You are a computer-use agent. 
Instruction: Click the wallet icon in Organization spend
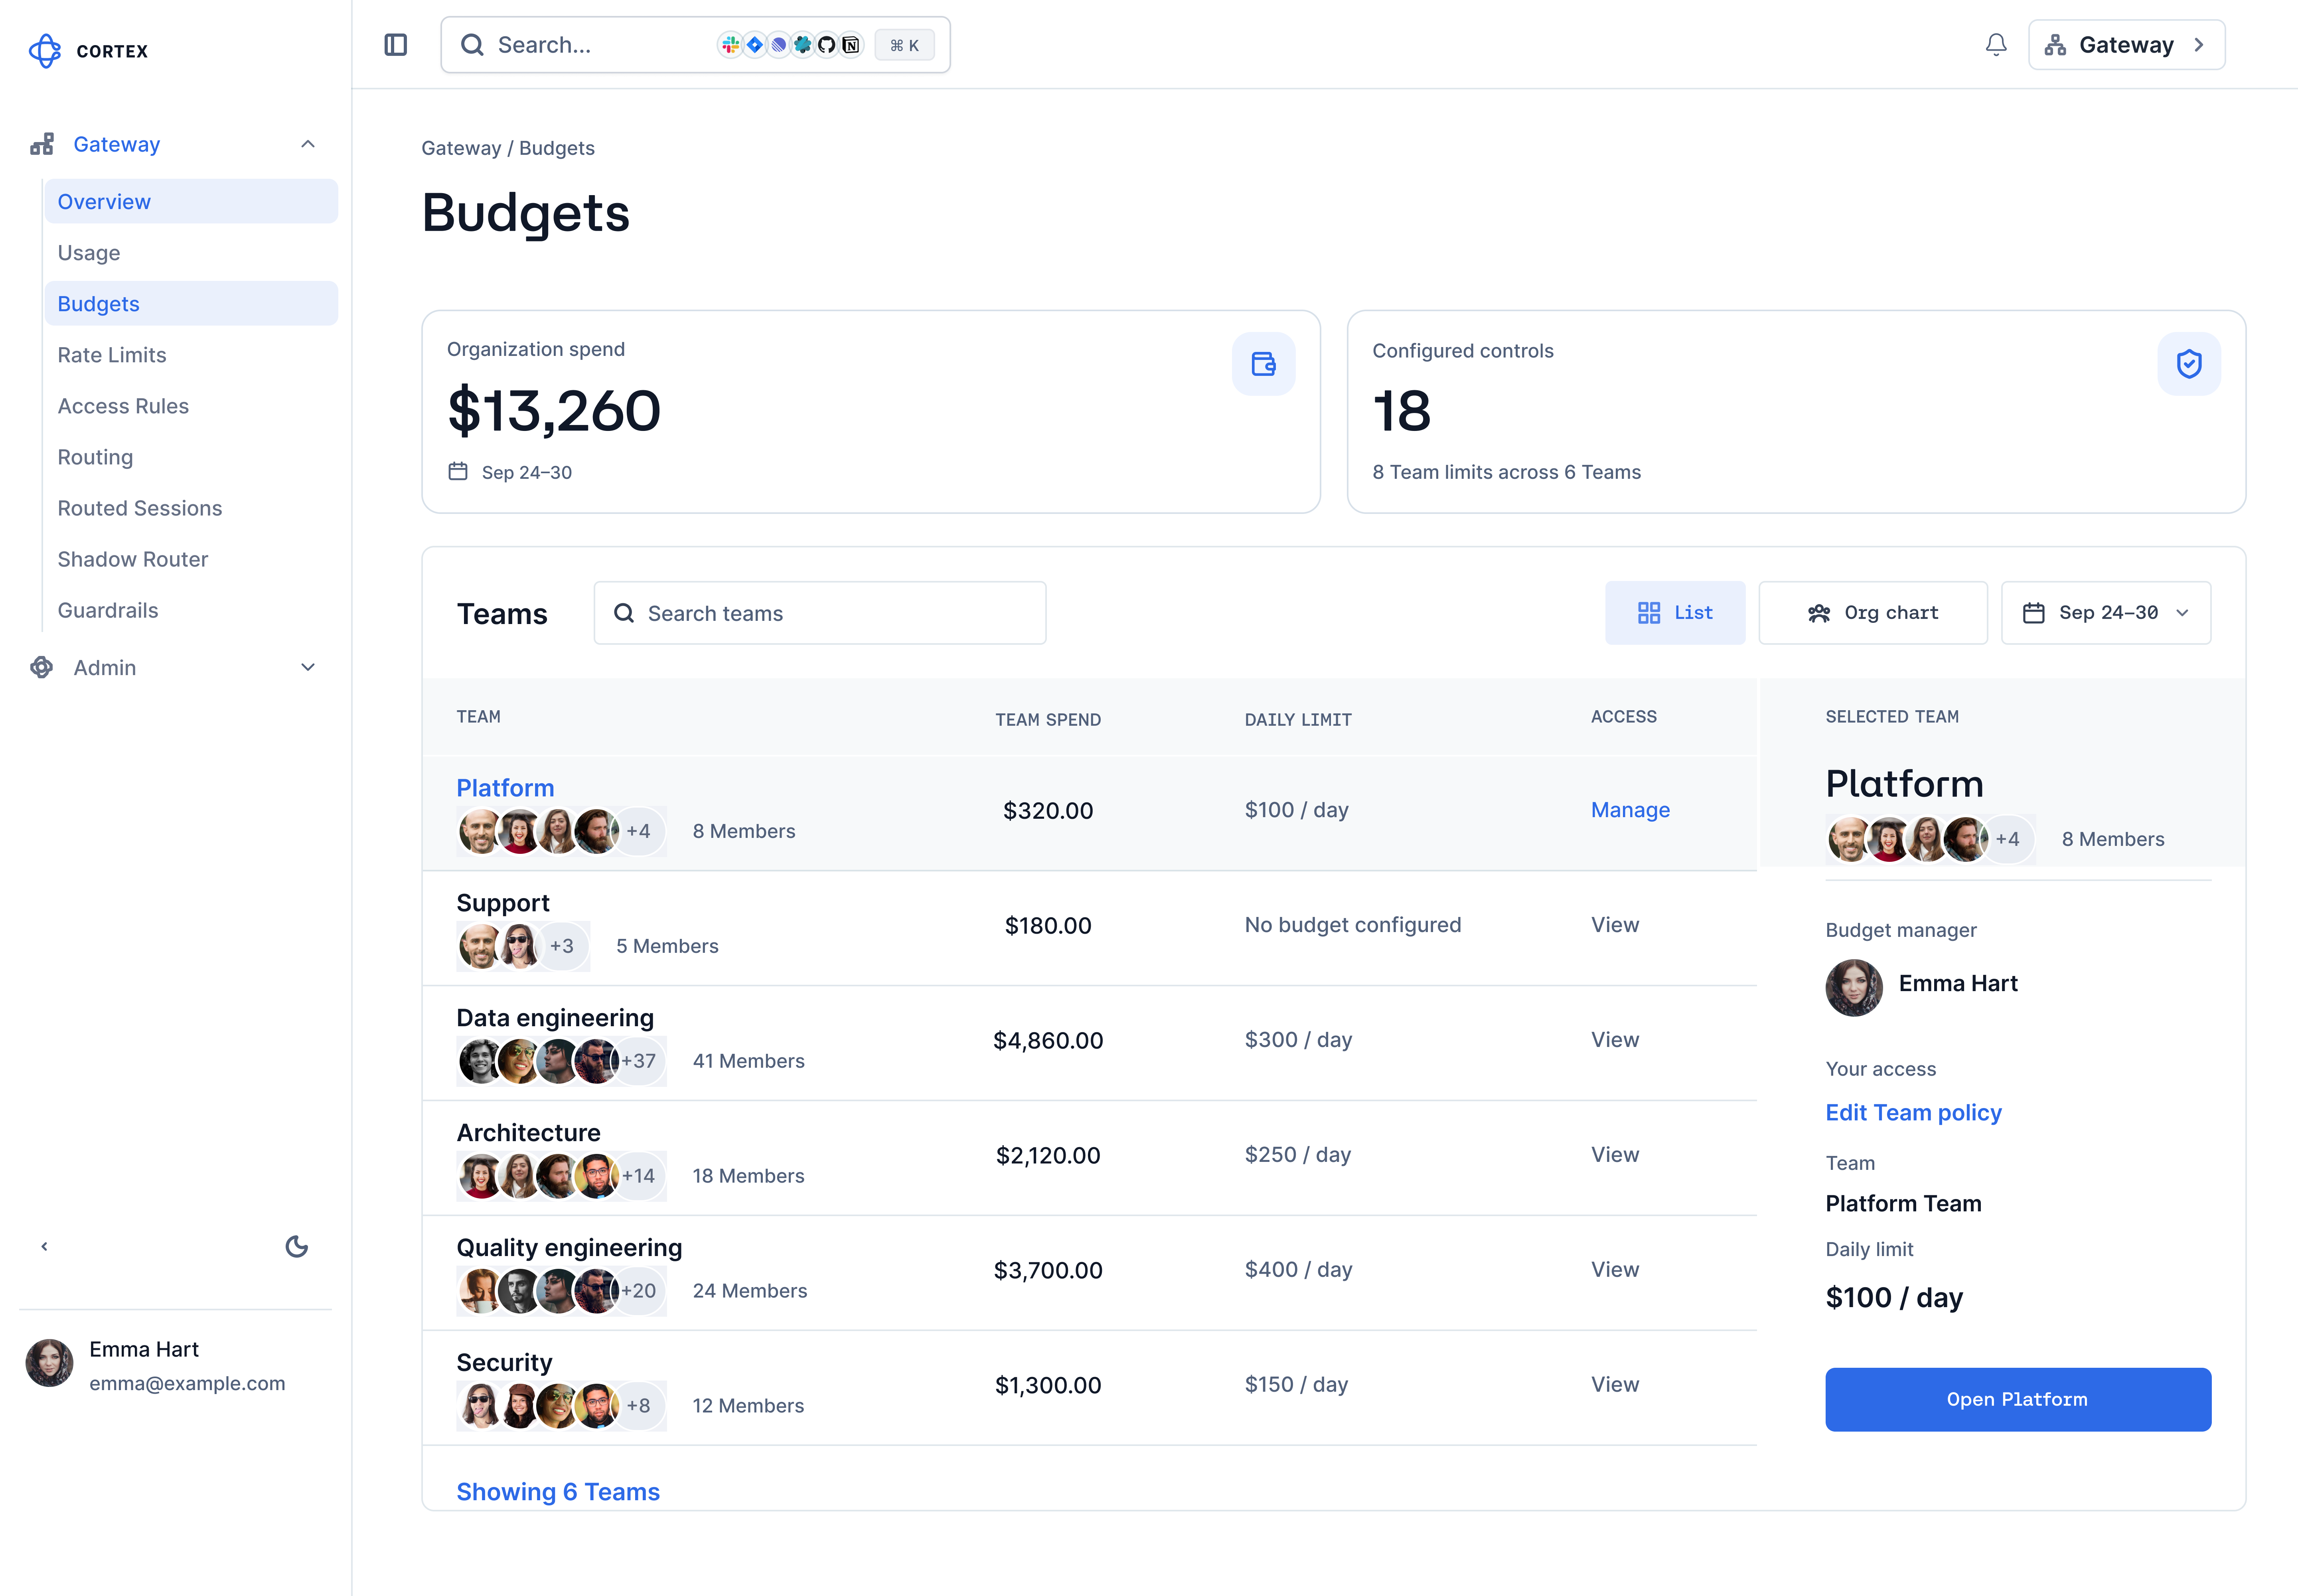point(1263,364)
